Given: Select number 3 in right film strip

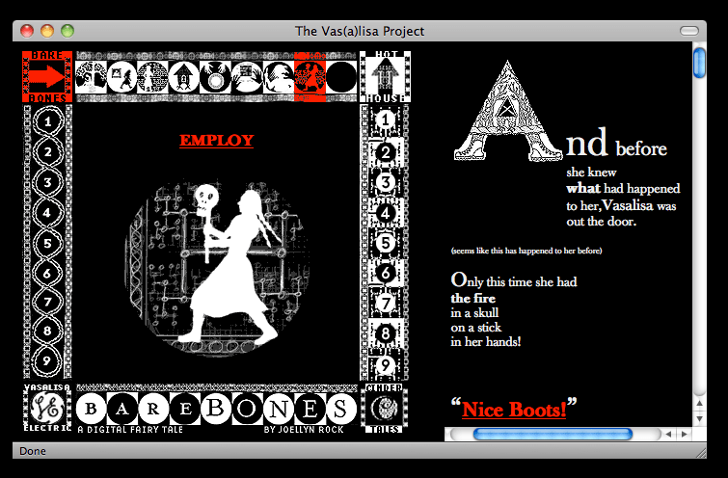Looking at the screenshot, I should point(385,182).
